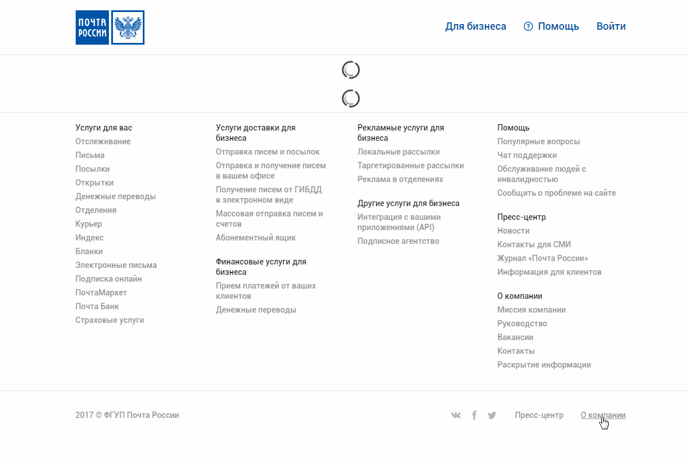Open the Отслеживание link
The height and width of the screenshot is (458, 688).
pyautogui.click(x=103, y=141)
